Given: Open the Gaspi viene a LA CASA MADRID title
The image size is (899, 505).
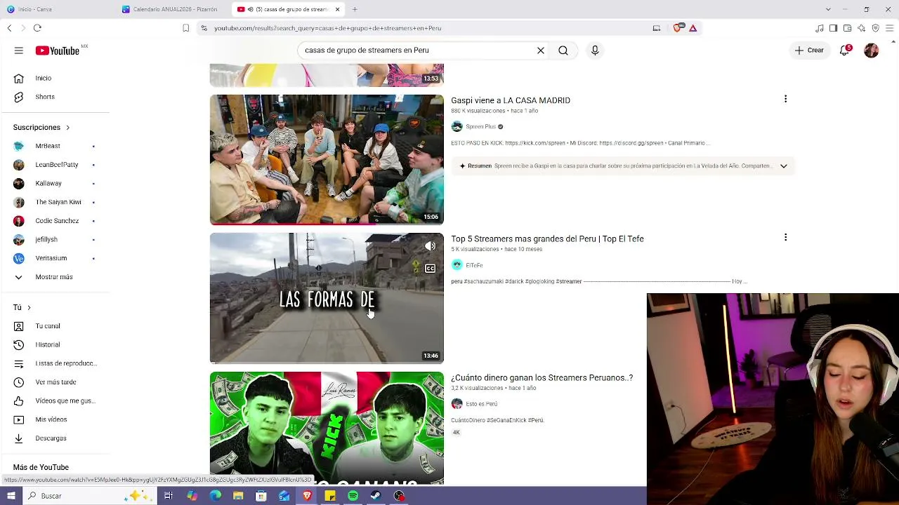Looking at the screenshot, I should 511,100.
